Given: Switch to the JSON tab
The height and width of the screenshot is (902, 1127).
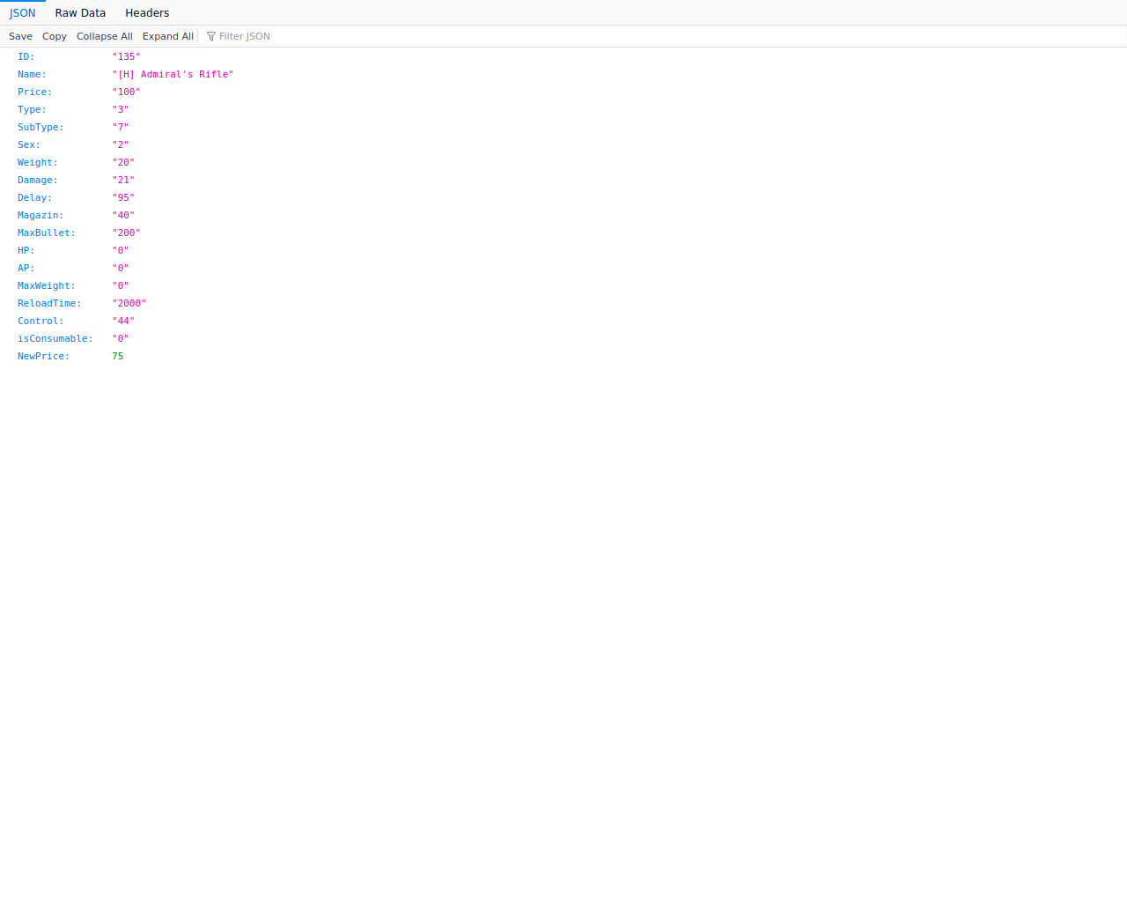Looking at the screenshot, I should click(x=23, y=13).
